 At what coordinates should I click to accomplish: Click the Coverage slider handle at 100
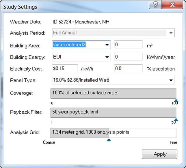tap(176, 101)
